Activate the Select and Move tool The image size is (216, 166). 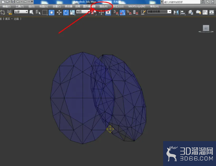point(59,13)
